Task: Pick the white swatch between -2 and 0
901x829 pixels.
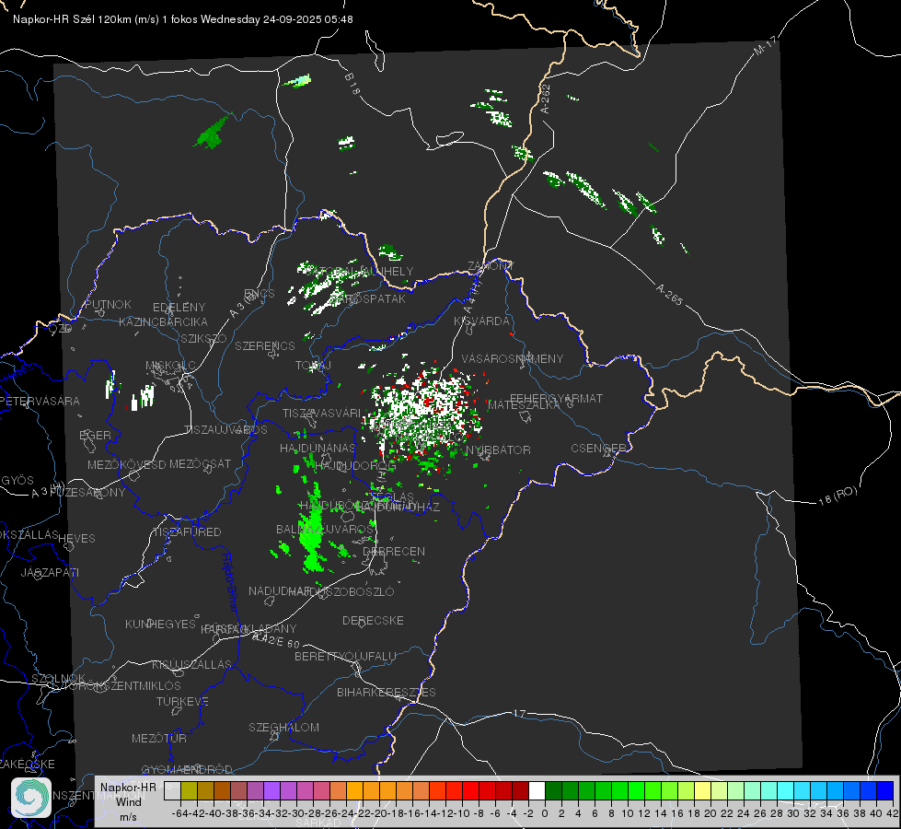Action: tap(537, 790)
